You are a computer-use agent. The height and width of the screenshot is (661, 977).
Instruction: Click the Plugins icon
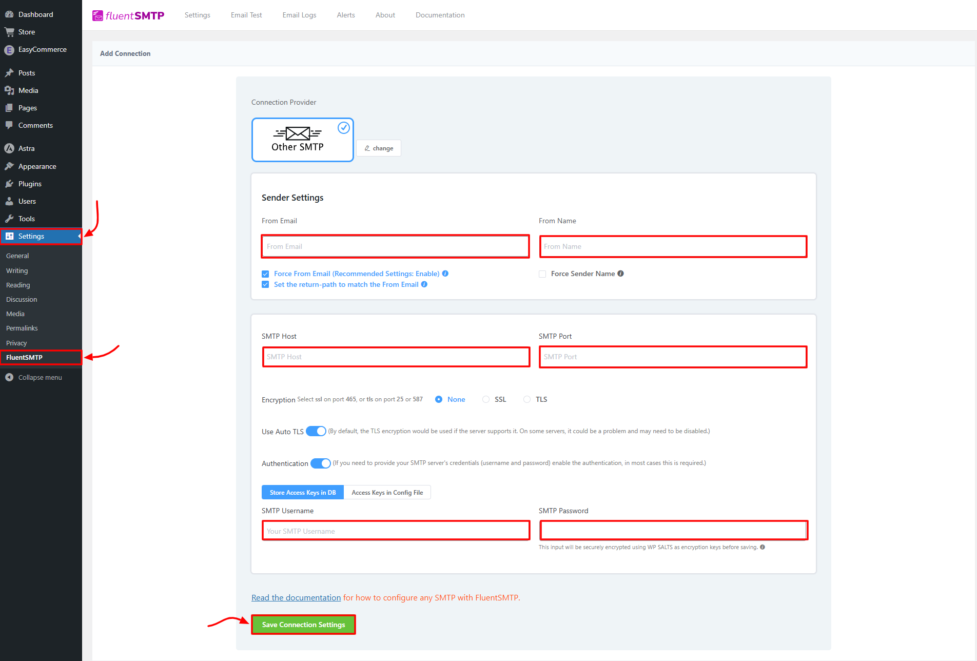(9, 184)
